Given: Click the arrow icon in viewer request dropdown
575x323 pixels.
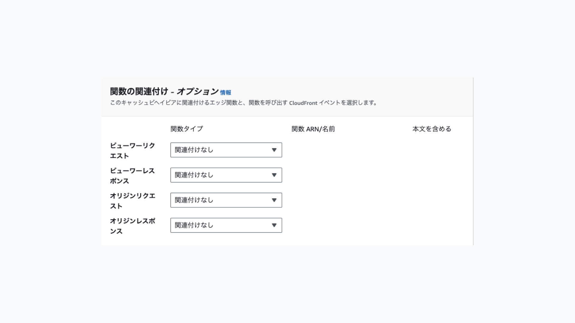Looking at the screenshot, I should (x=274, y=150).
